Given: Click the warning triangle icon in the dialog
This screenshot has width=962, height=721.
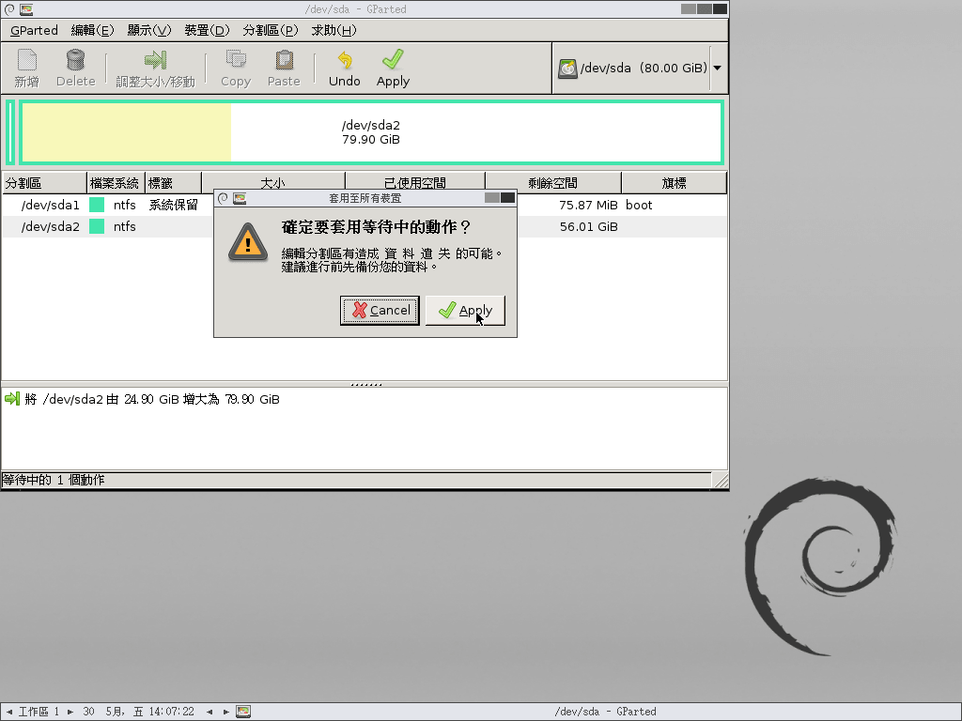Looking at the screenshot, I should pos(248,242).
